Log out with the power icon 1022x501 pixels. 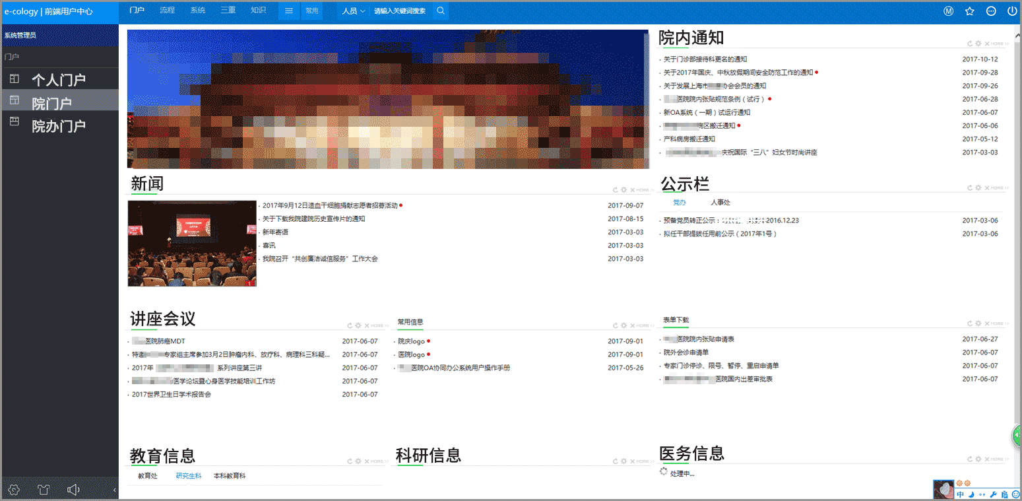[1012, 11]
